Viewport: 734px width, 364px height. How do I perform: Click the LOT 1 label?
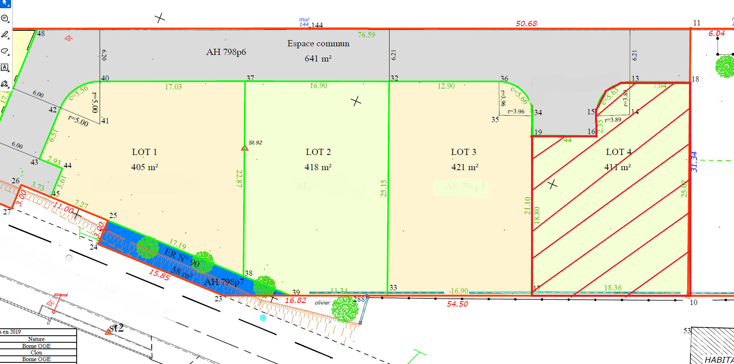tap(144, 152)
